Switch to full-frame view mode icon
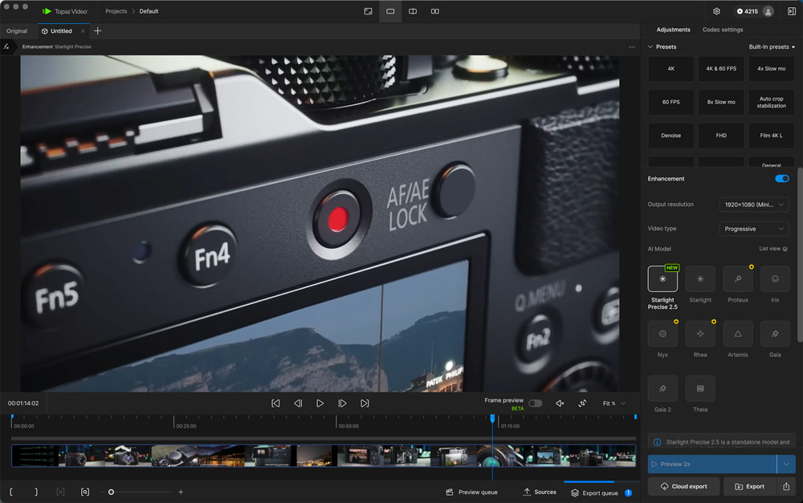 (368, 11)
